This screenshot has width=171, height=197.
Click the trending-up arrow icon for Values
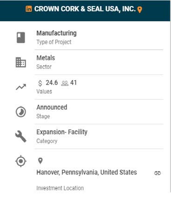(x=21, y=87)
